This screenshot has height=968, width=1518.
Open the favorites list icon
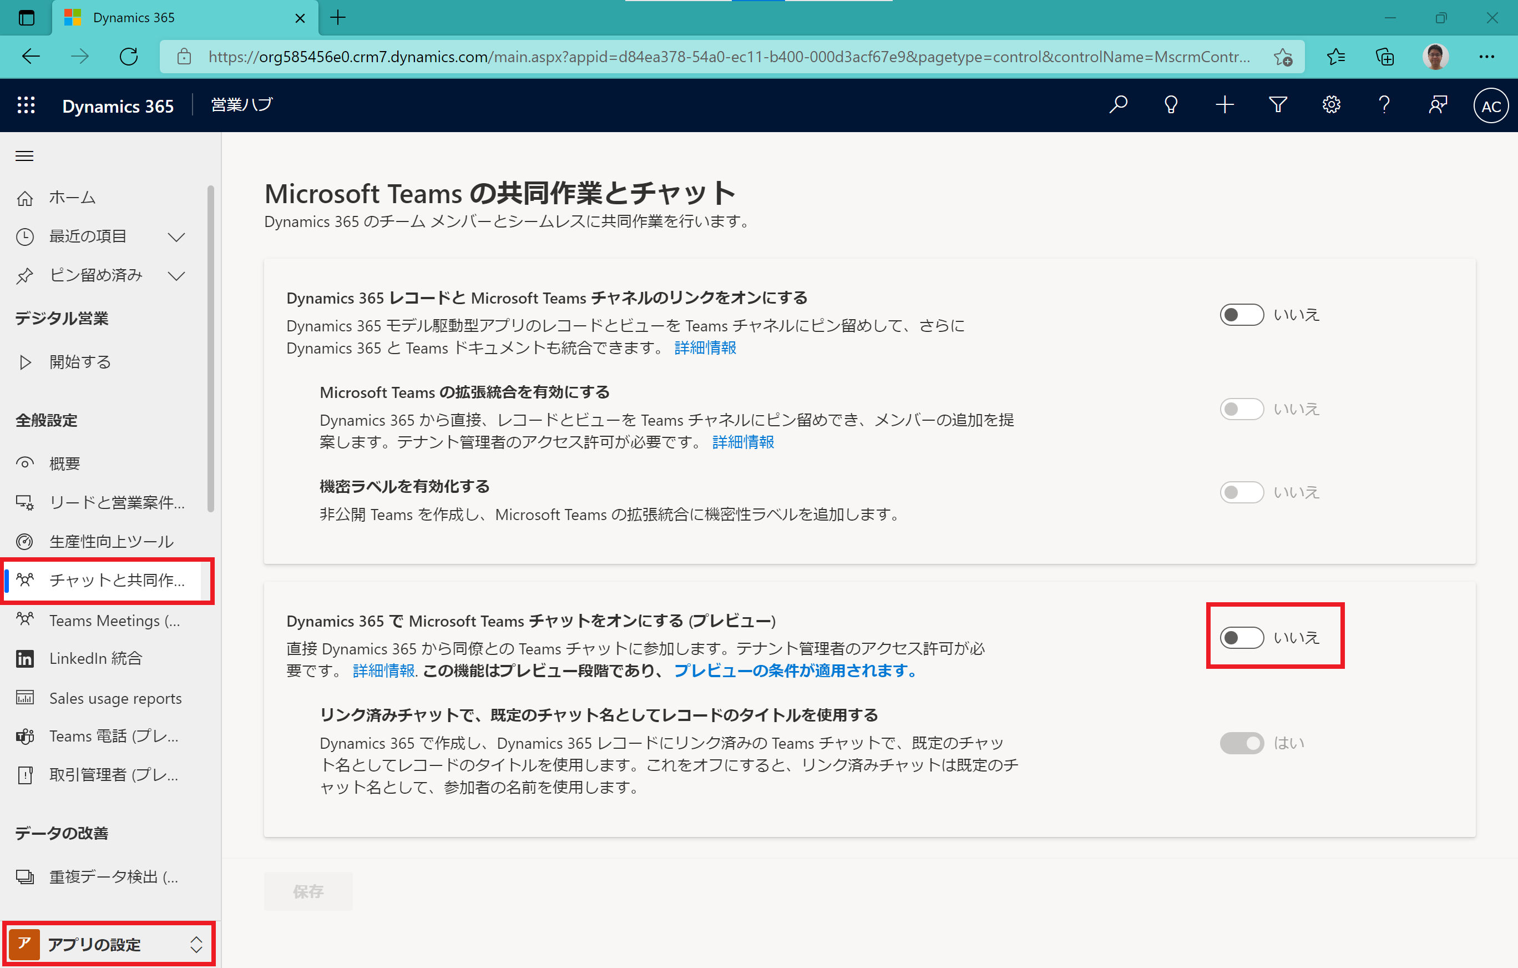tap(1336, 57)
